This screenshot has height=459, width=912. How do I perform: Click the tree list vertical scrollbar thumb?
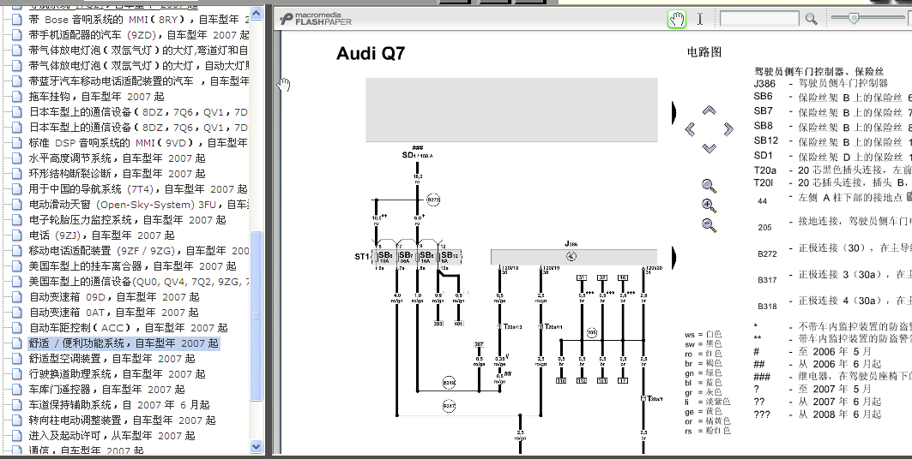click(x=256, y=316)
